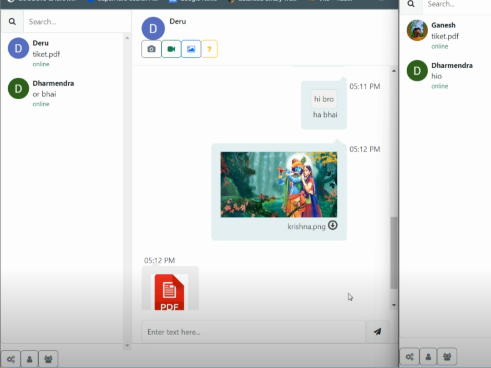Download krishna.png via its download icon
Image resolution: width=491 pixels, height=368 pixels.
333,226
